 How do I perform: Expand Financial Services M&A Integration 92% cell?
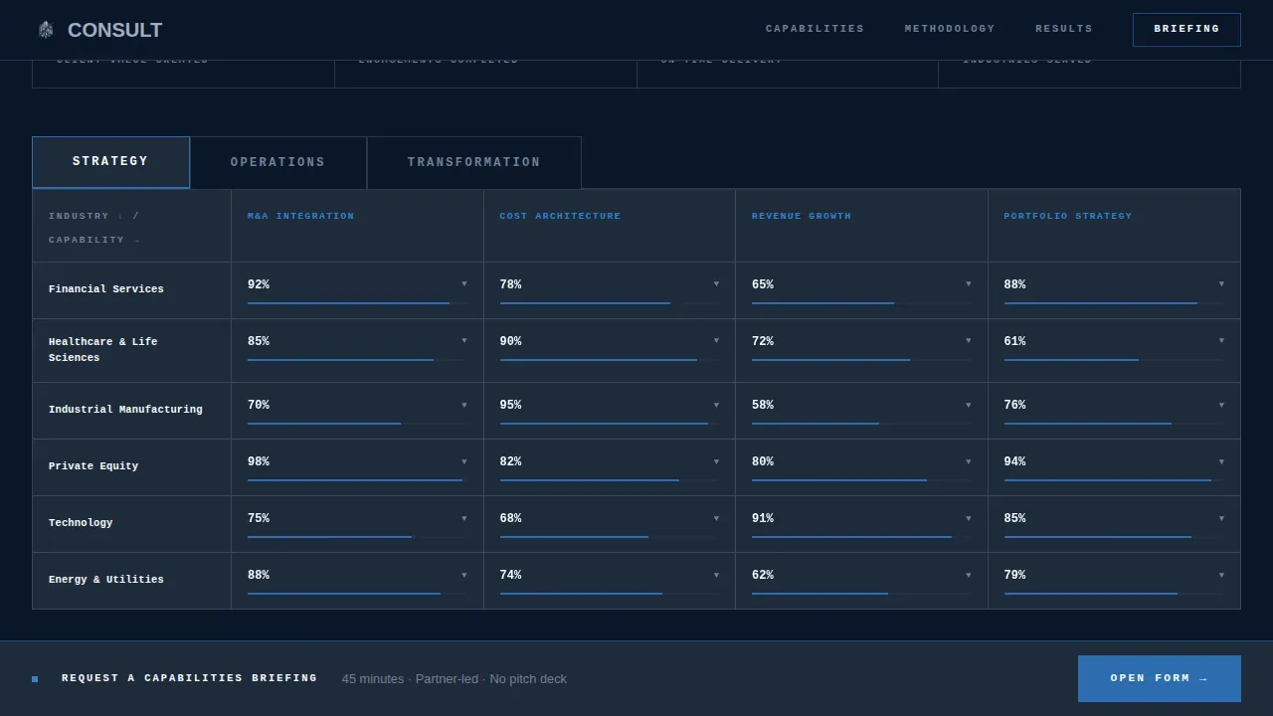(357, 290)
